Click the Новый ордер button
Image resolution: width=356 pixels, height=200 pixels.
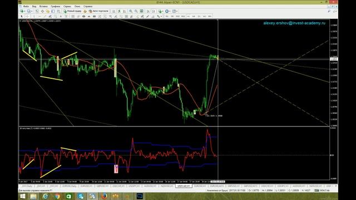(x=73, y=11)
